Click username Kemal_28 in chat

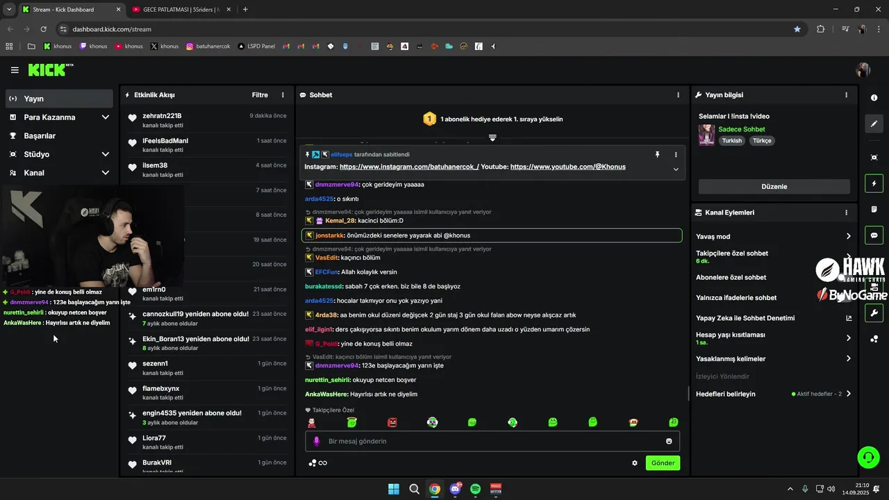pyautogui.click(x=340, y=221)
